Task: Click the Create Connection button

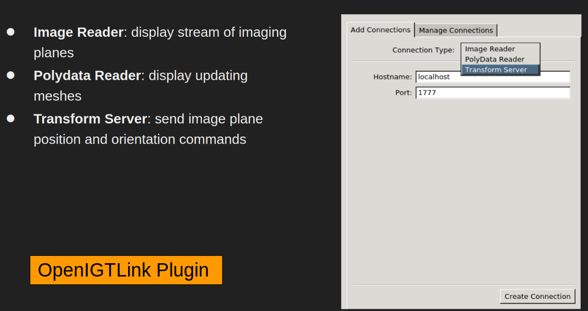Action: click(x=537, y=296)
